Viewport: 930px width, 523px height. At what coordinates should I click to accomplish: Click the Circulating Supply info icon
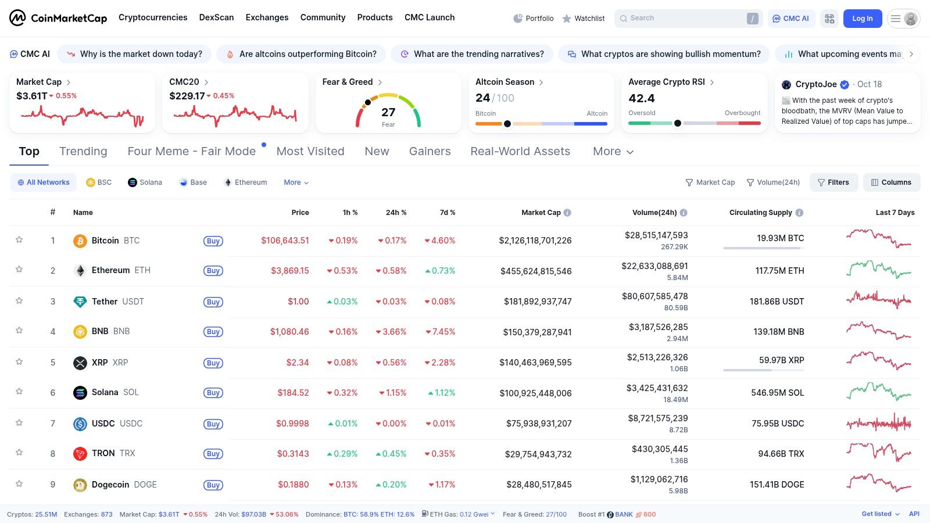click(x=799, y=213)
